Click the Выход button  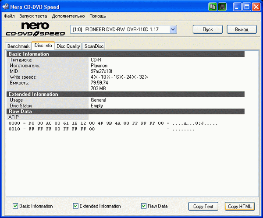242,29
